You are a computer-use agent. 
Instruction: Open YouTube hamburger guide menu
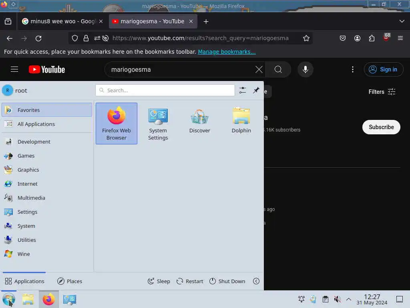(x=14, y=69)
